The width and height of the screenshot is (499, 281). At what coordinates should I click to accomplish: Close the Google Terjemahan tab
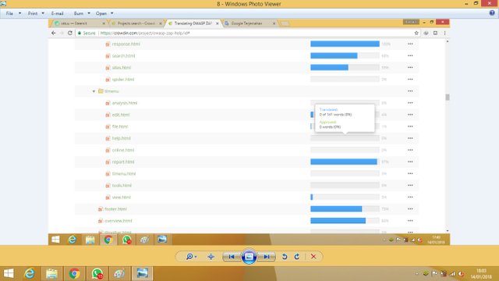(x=274, y=23)
